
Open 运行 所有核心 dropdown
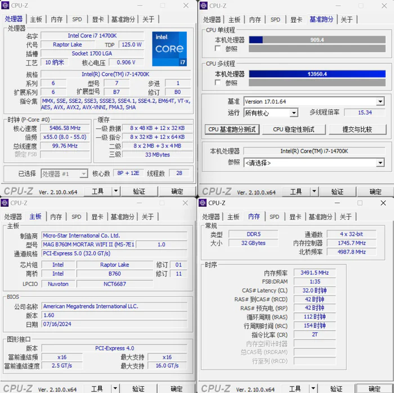coord(294,113)
